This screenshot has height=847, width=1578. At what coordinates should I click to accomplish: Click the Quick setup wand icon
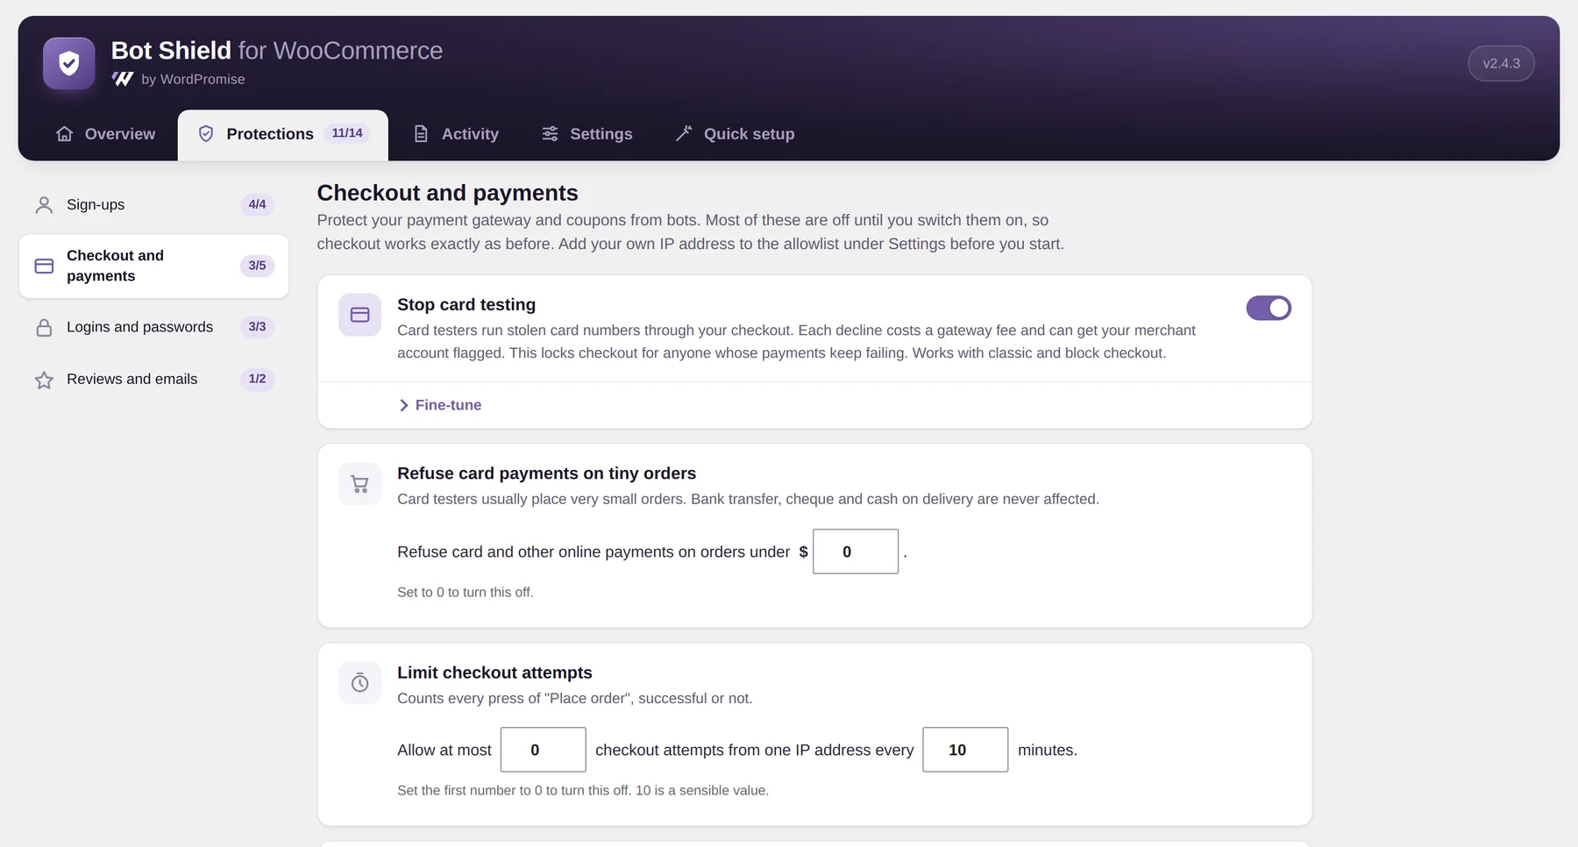684,133
